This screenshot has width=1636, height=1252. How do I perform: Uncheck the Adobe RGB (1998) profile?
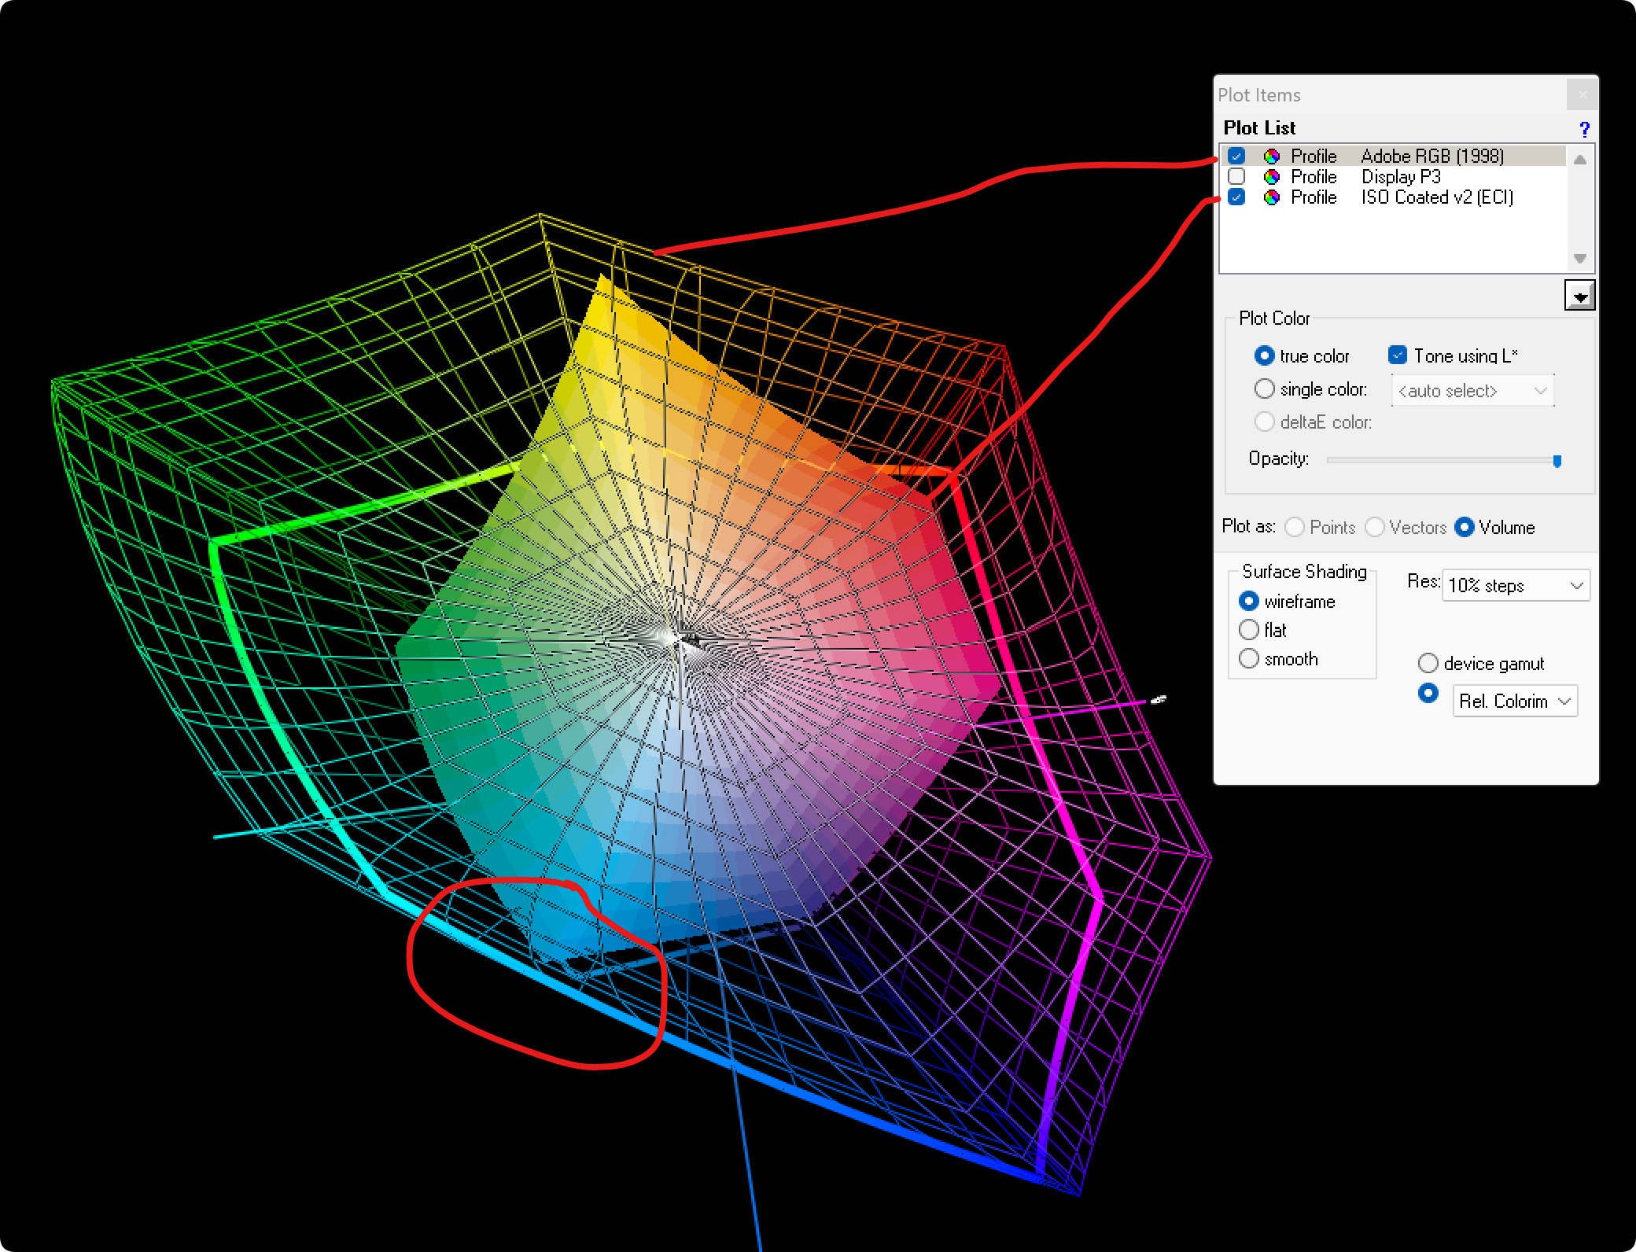(1236, 156)
